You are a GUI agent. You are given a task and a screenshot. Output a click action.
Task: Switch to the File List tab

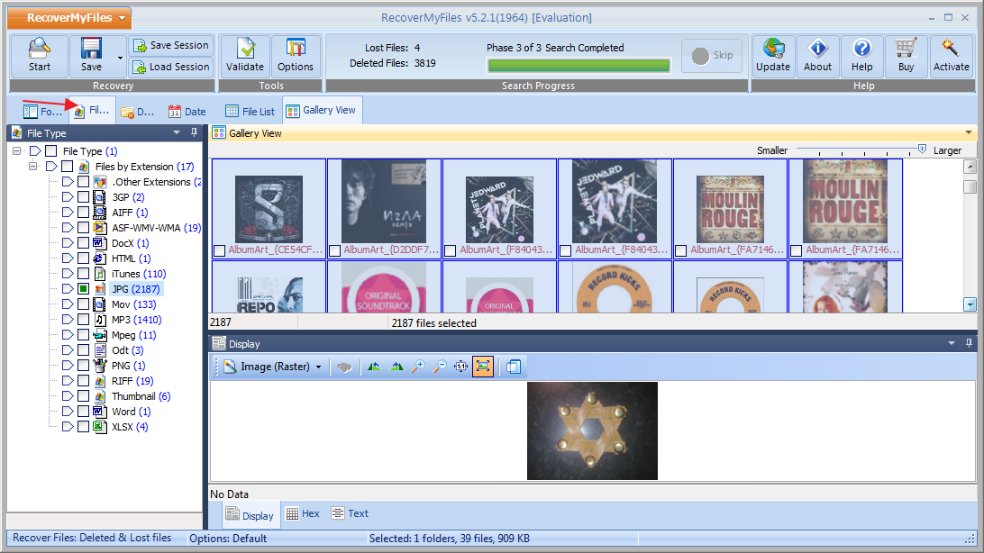click(x=251, y=112)
